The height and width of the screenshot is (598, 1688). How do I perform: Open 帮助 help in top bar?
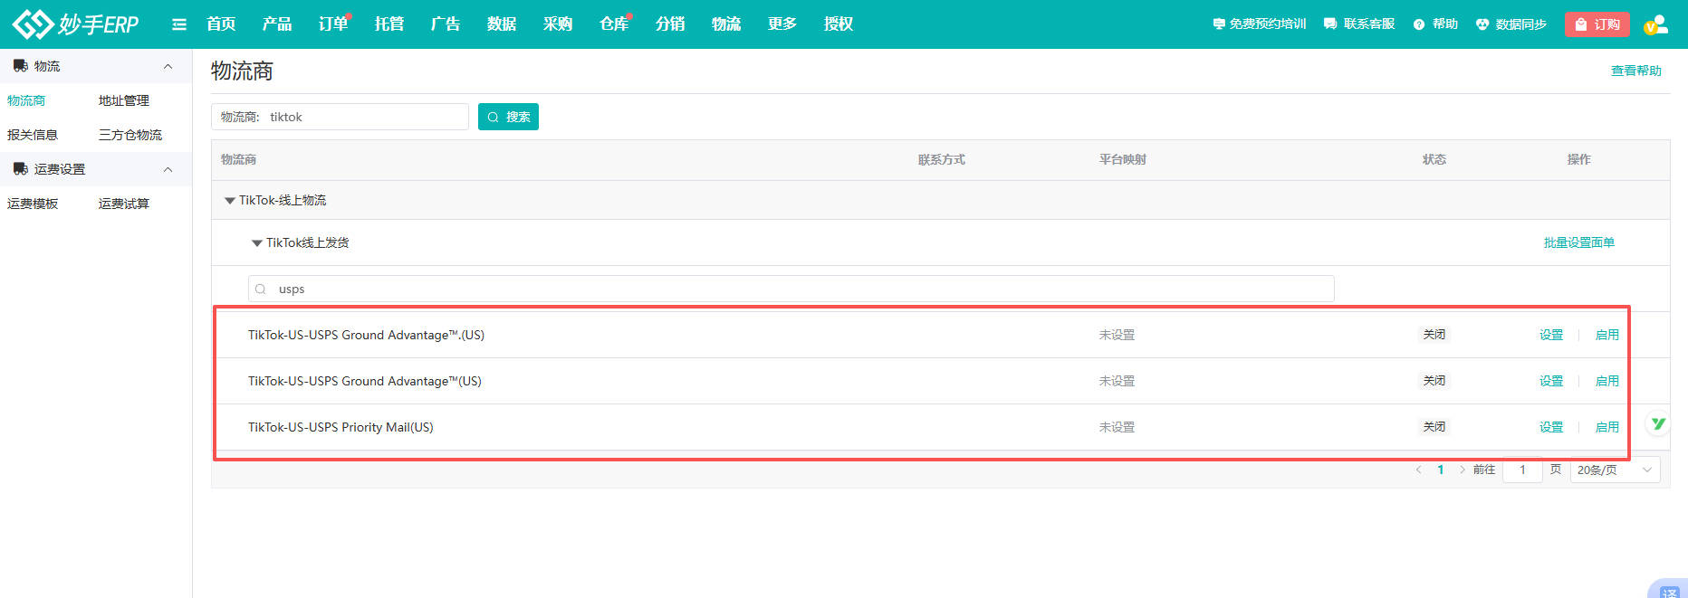1435,24
